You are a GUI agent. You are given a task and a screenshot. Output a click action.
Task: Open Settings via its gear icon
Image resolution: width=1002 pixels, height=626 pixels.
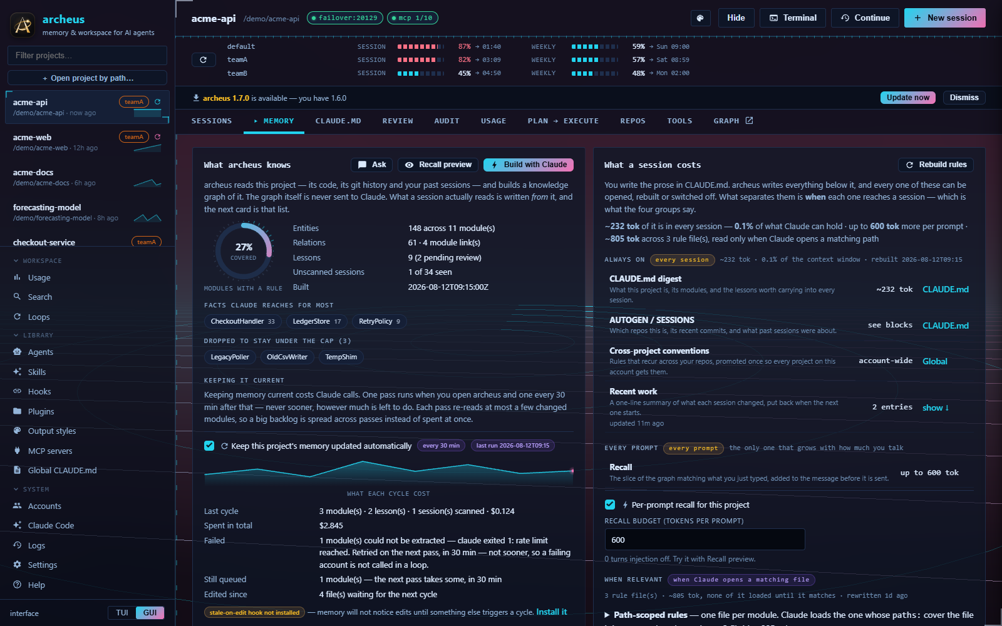pos(17,565)
